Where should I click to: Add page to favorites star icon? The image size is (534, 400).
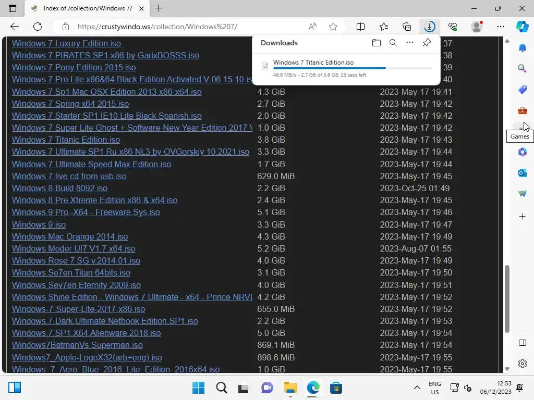[x=333, y=27]
